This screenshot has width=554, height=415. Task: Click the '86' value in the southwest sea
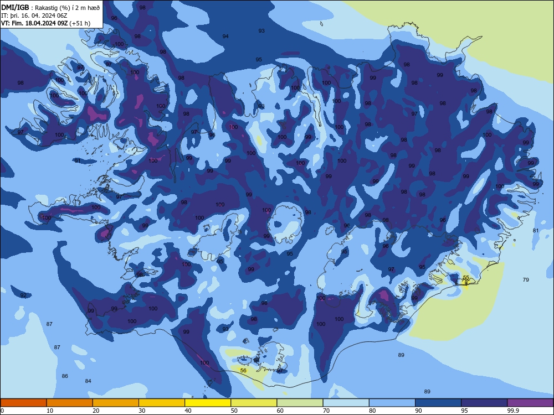65,376
